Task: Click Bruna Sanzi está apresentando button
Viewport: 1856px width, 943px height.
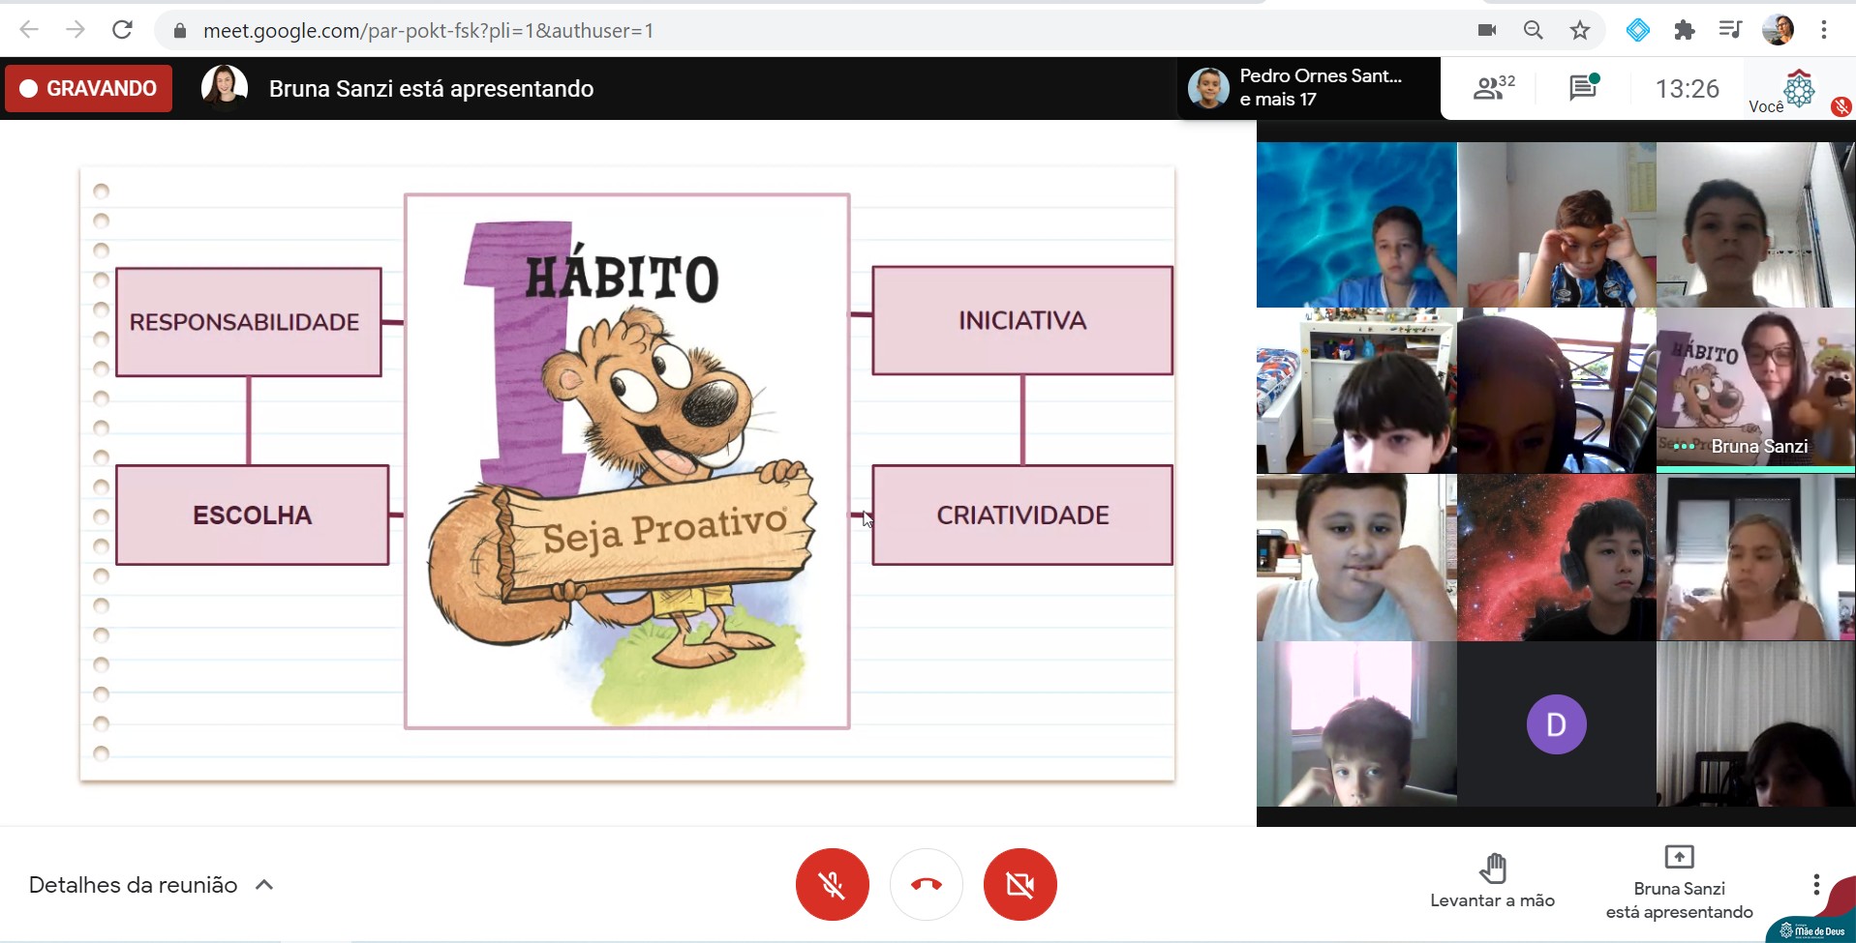Action: pos(1679,884)
